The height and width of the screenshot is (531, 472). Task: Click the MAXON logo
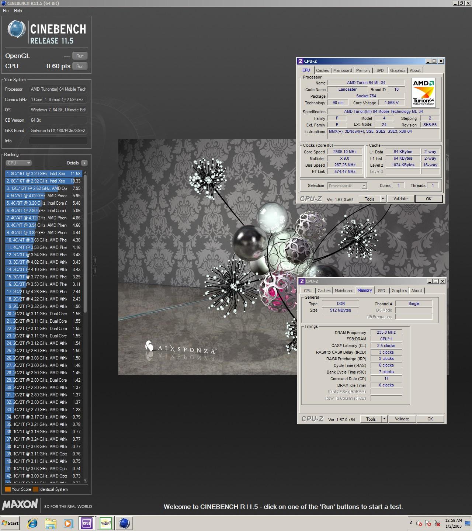[20, 504]
